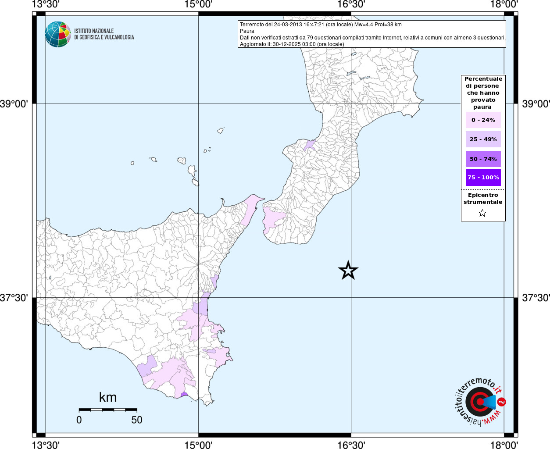Click the Istituto Nazionale di Geofisica text
This screenshot has width=550, height=449.
pos(104,34)
